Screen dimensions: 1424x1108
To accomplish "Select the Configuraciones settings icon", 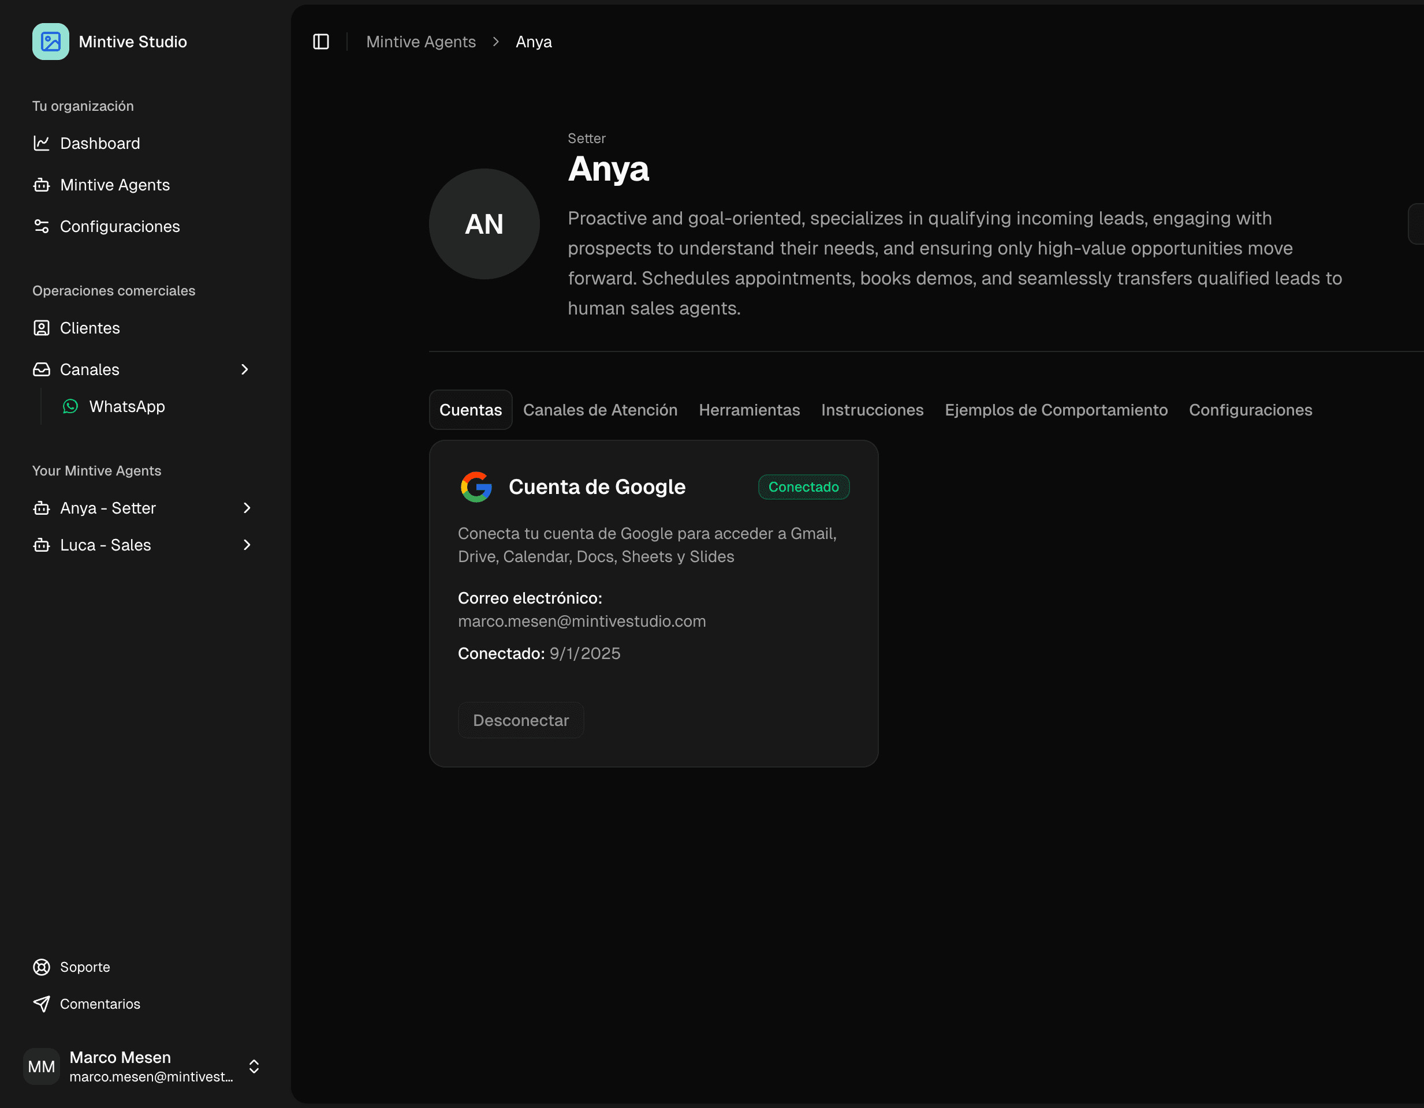I will [42, 226].
